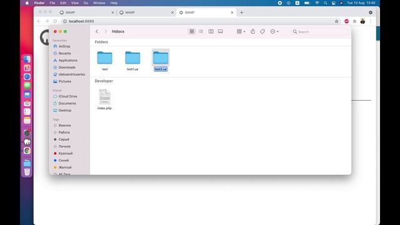Open a new browser tab with plus

(x=242, y=12)
